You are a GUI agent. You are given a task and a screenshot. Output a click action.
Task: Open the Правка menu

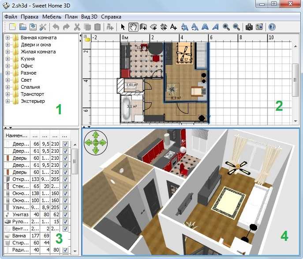click(30, 17)
